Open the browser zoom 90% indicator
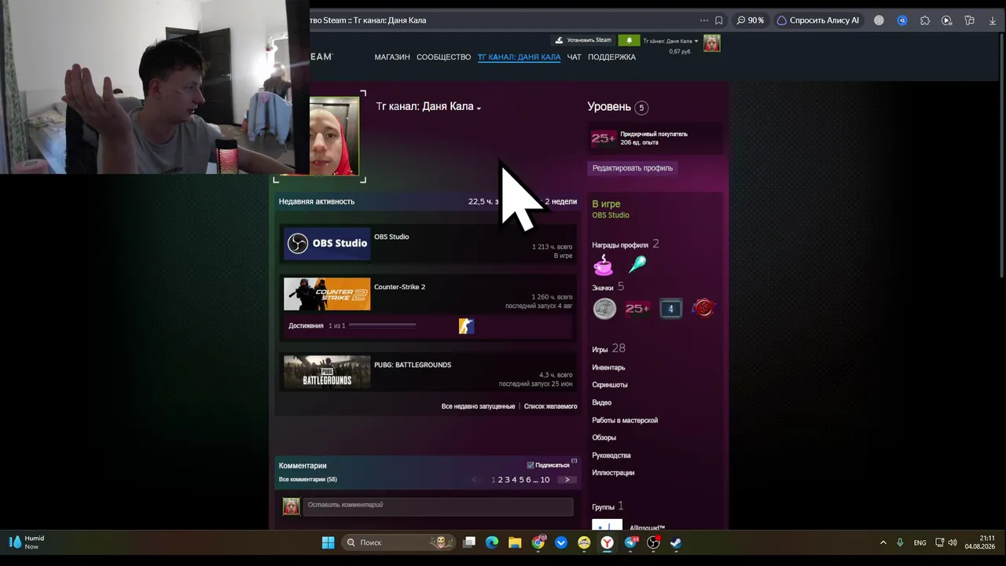This screenshot has height=566, width=1006. pyautogui.click(x=751, y=20)
